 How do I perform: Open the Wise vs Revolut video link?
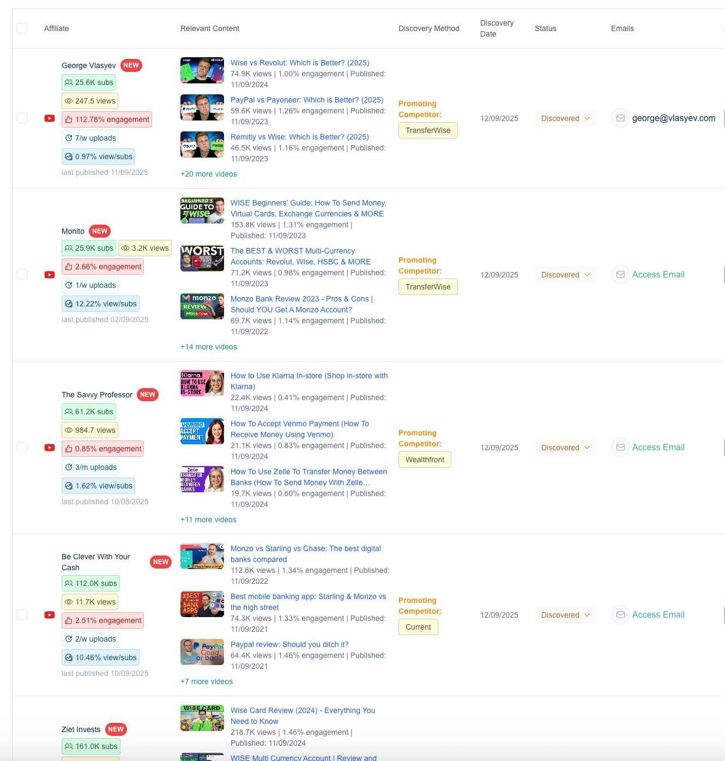pyautogui.click(x=300, y=63)
